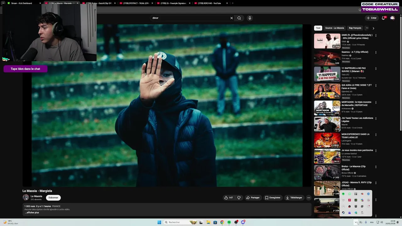Switch to the Zé - Freestyle Signature tab
402x226 pixels.
(173, 3)
